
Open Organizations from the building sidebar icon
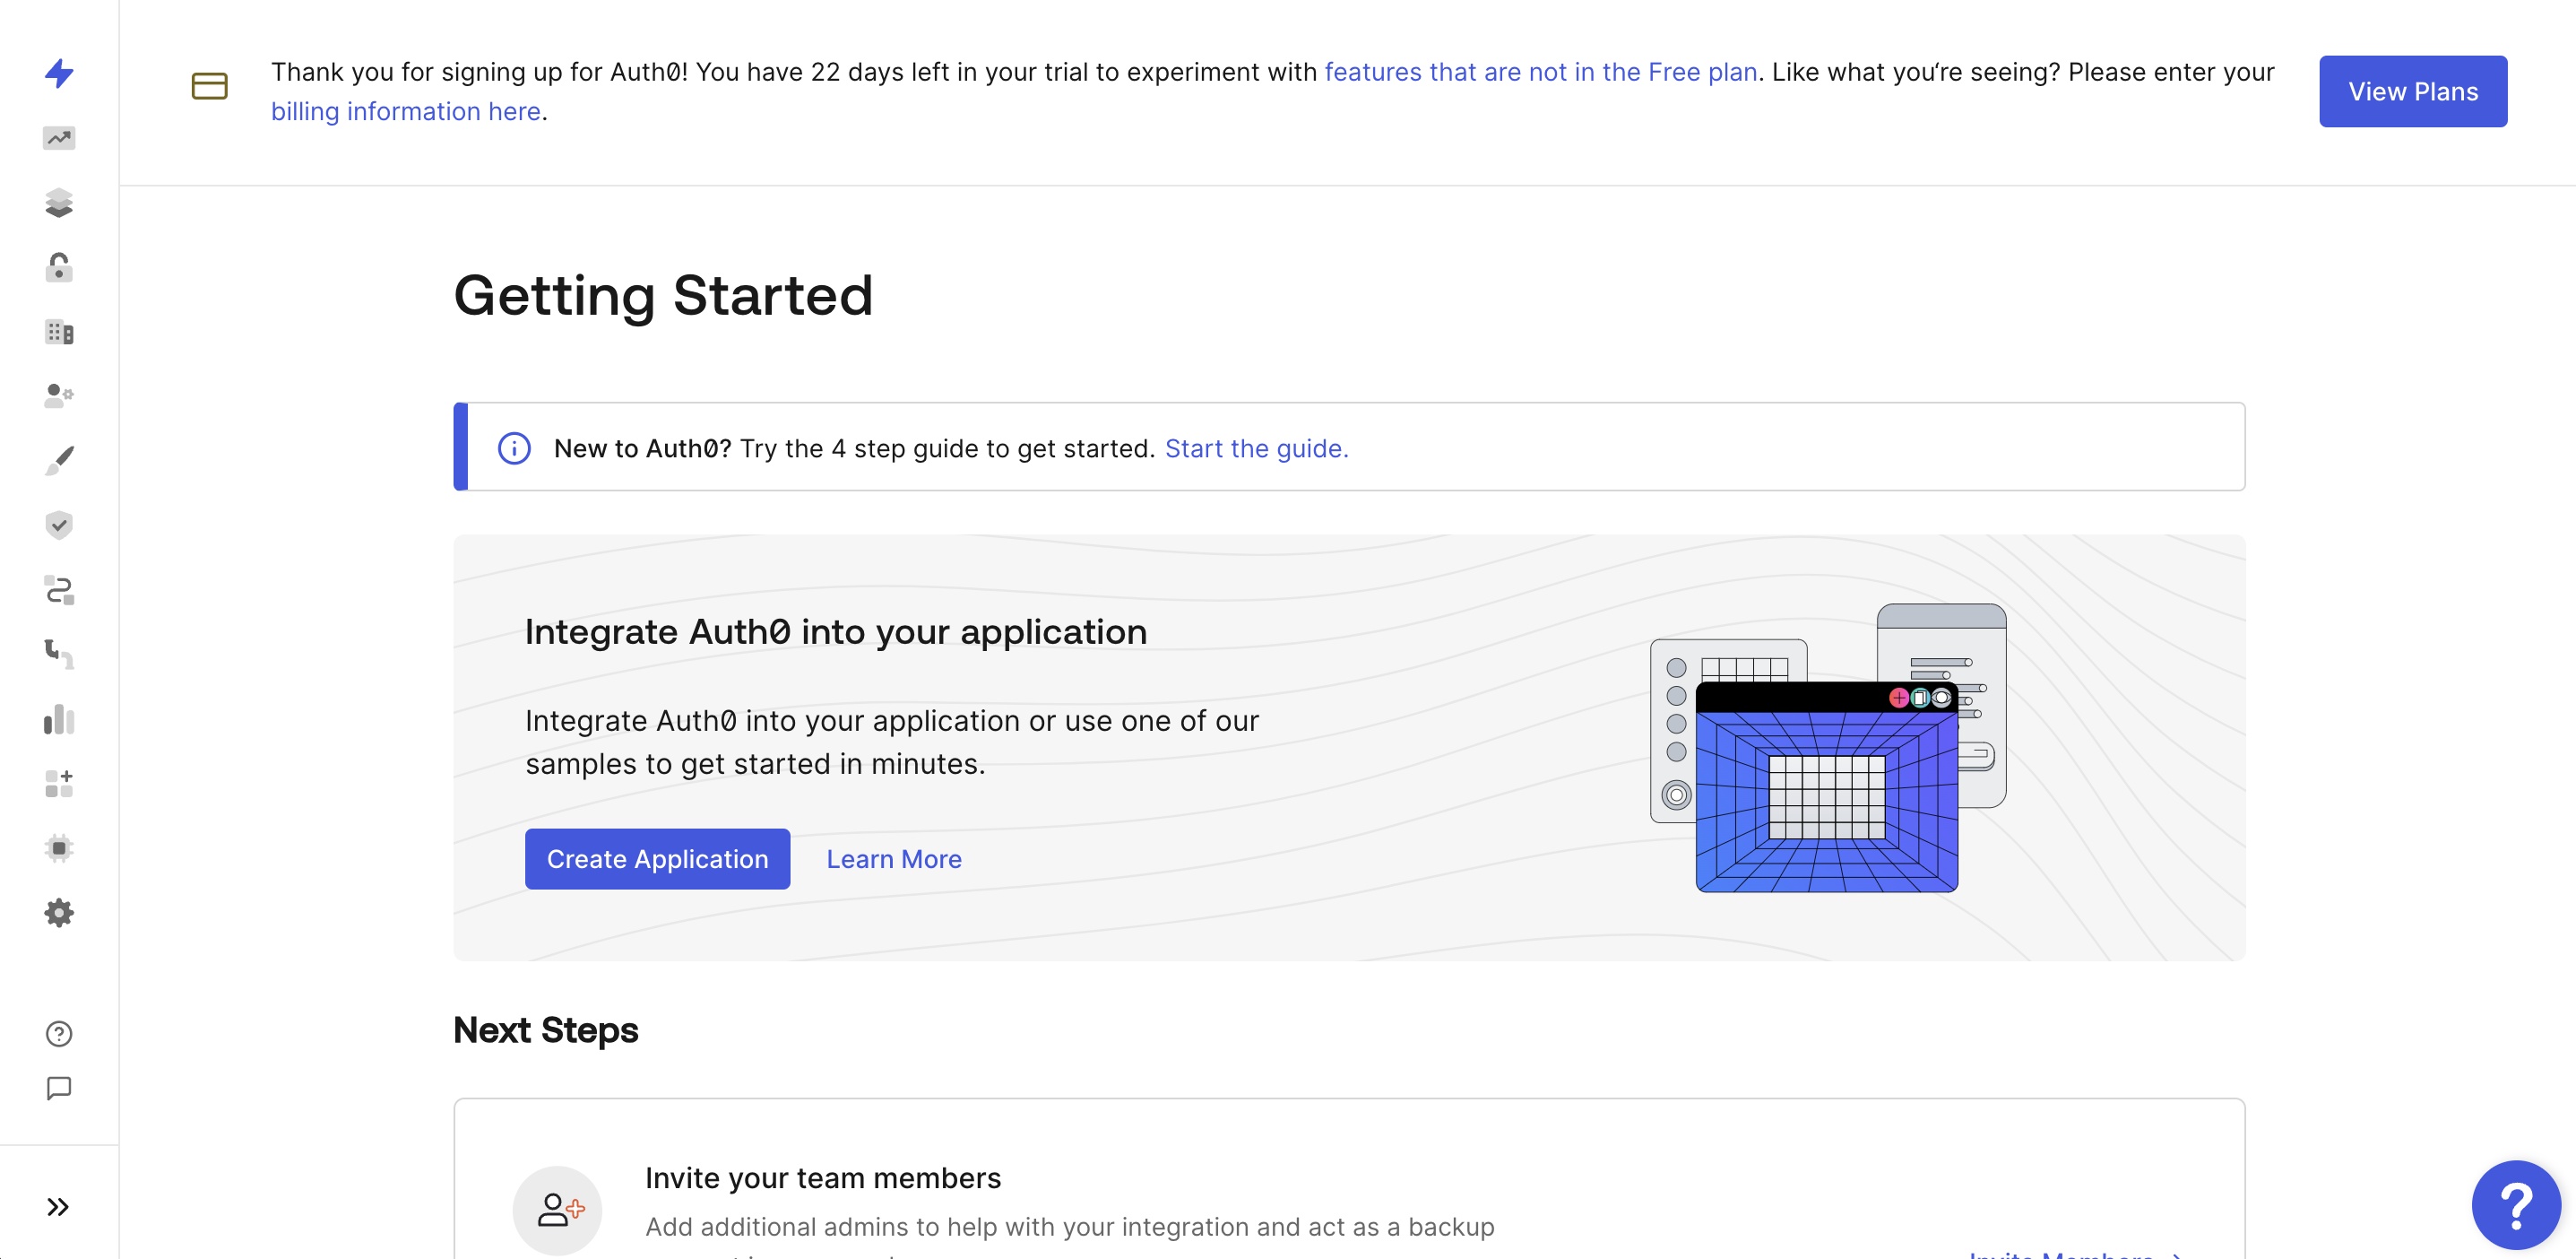(59, 333)
